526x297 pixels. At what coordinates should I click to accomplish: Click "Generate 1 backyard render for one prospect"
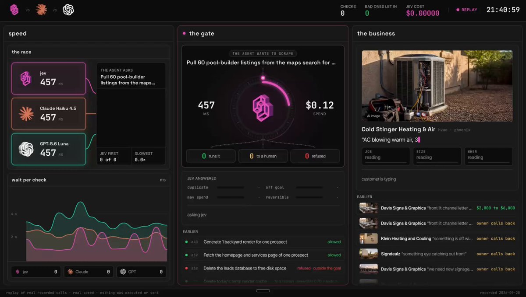[245, 242]
